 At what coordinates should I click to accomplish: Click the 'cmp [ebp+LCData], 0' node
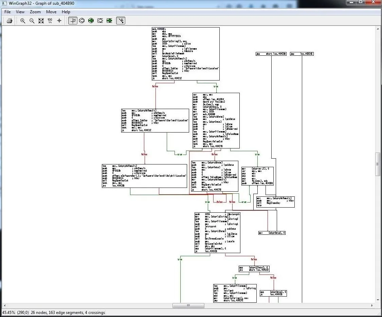click(x=254, y=269)
